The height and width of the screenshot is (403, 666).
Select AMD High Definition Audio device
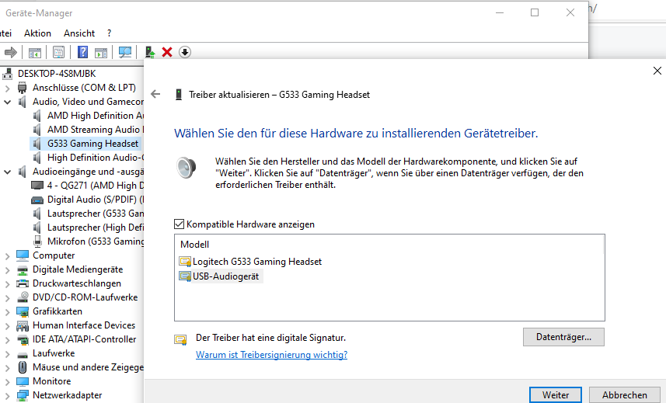tap(95, 116)
